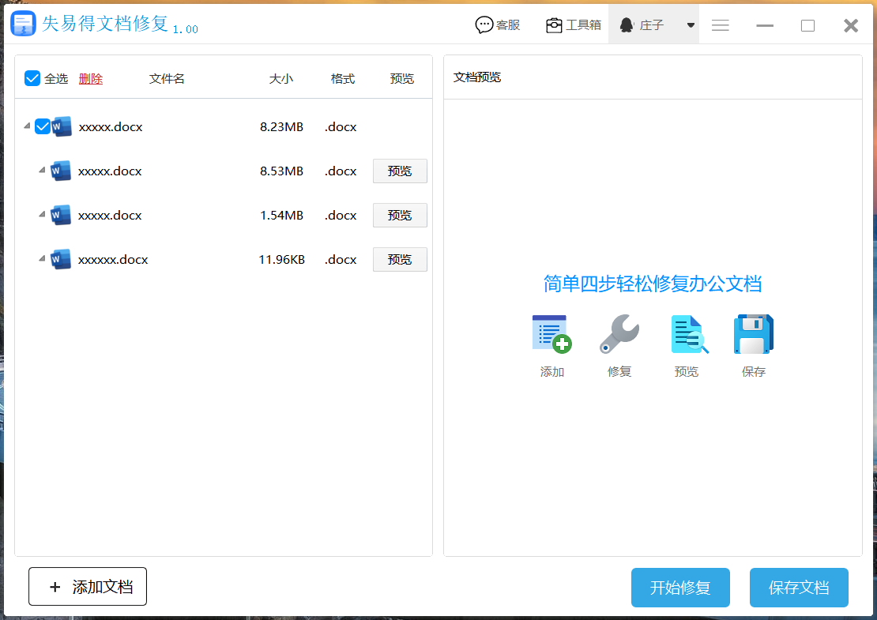
Task: Expand the 1.54MB file tree arrow
Action: [x=43, y=215]
